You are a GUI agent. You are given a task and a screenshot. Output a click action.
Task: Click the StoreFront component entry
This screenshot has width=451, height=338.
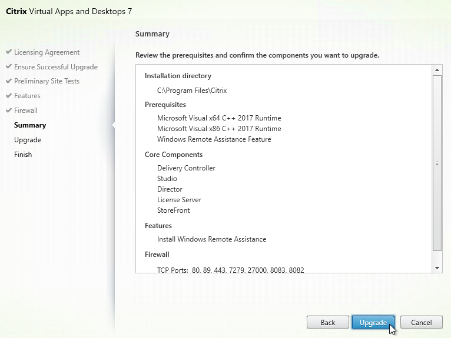(174, 210)
